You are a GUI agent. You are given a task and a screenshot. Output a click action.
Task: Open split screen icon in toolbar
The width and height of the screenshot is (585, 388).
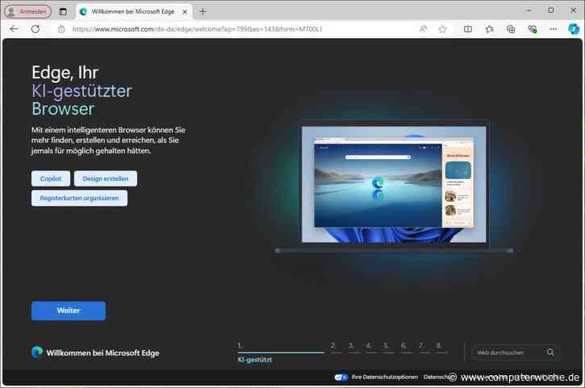pyautogui.click(x=467, y=29)
